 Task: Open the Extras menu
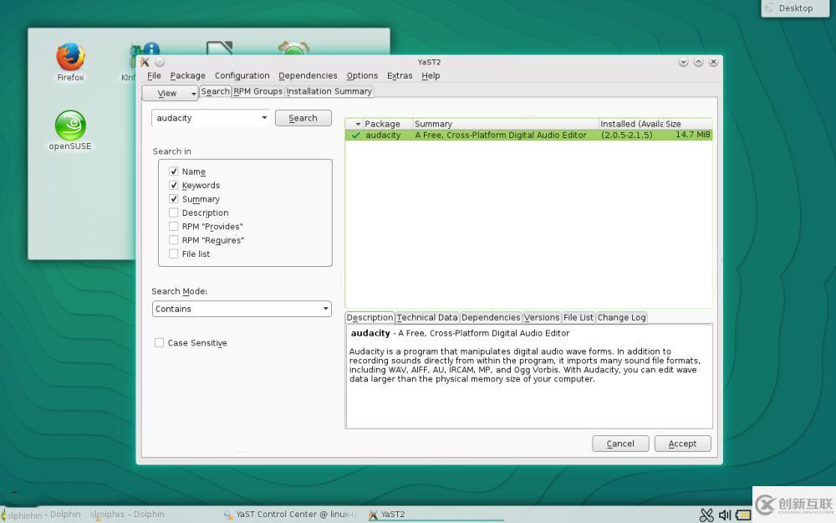400,76
